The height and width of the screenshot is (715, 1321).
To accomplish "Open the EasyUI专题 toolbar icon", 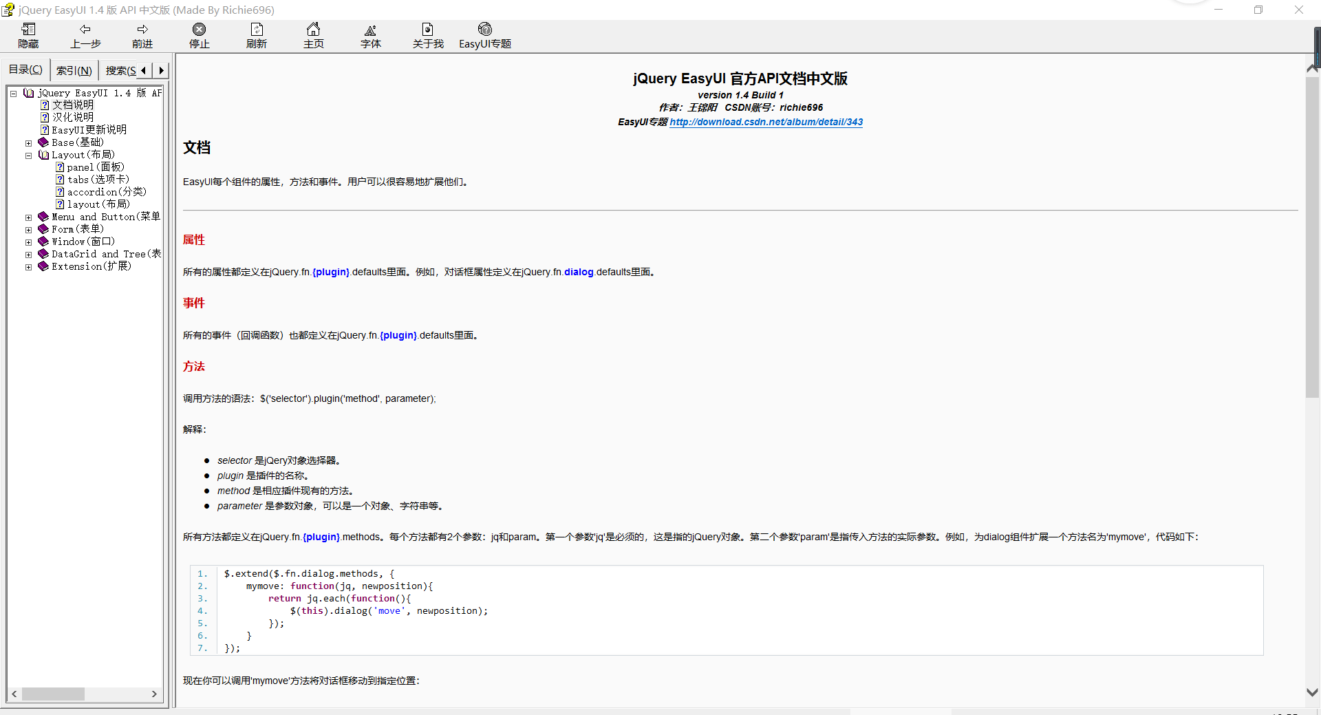I will tap(485, 29).
